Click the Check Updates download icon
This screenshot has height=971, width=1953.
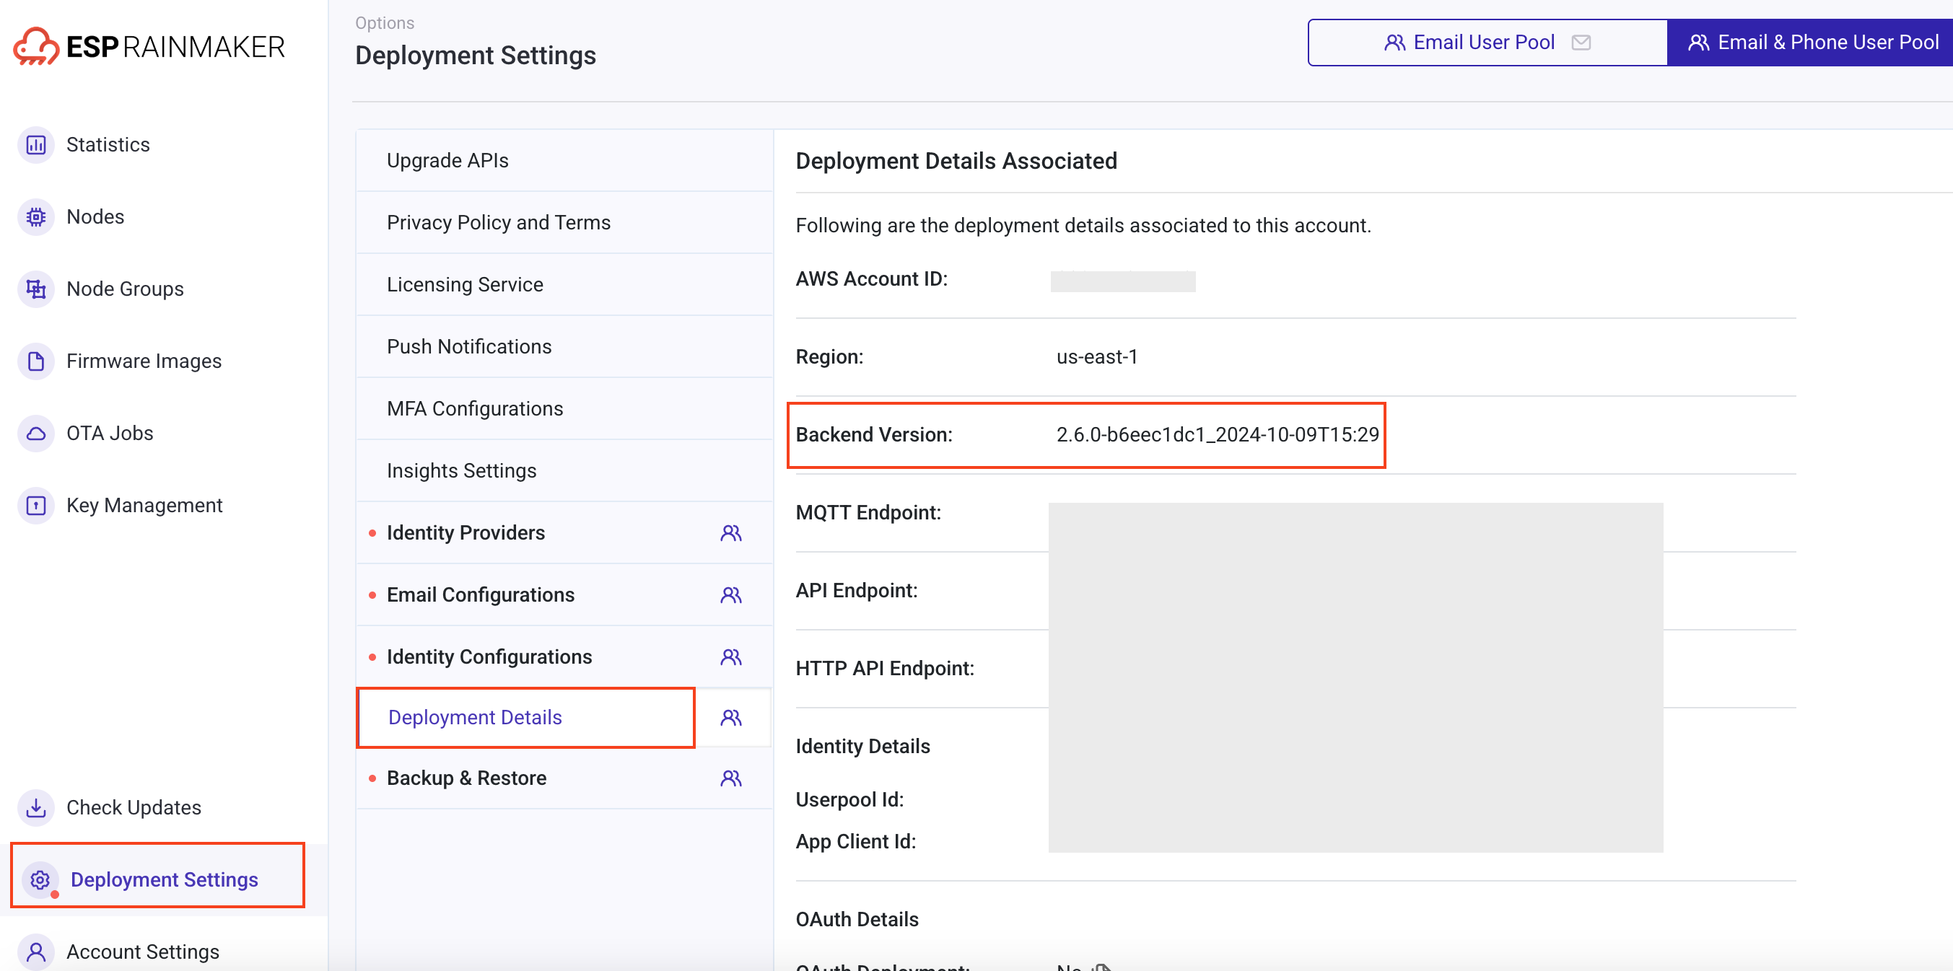[35, 807]
